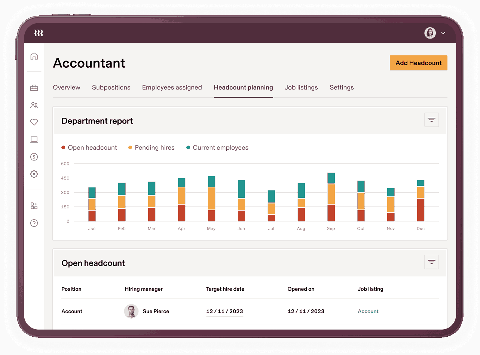
Task: Expand the account menu next to the avatar
Action: pos(443,33)
